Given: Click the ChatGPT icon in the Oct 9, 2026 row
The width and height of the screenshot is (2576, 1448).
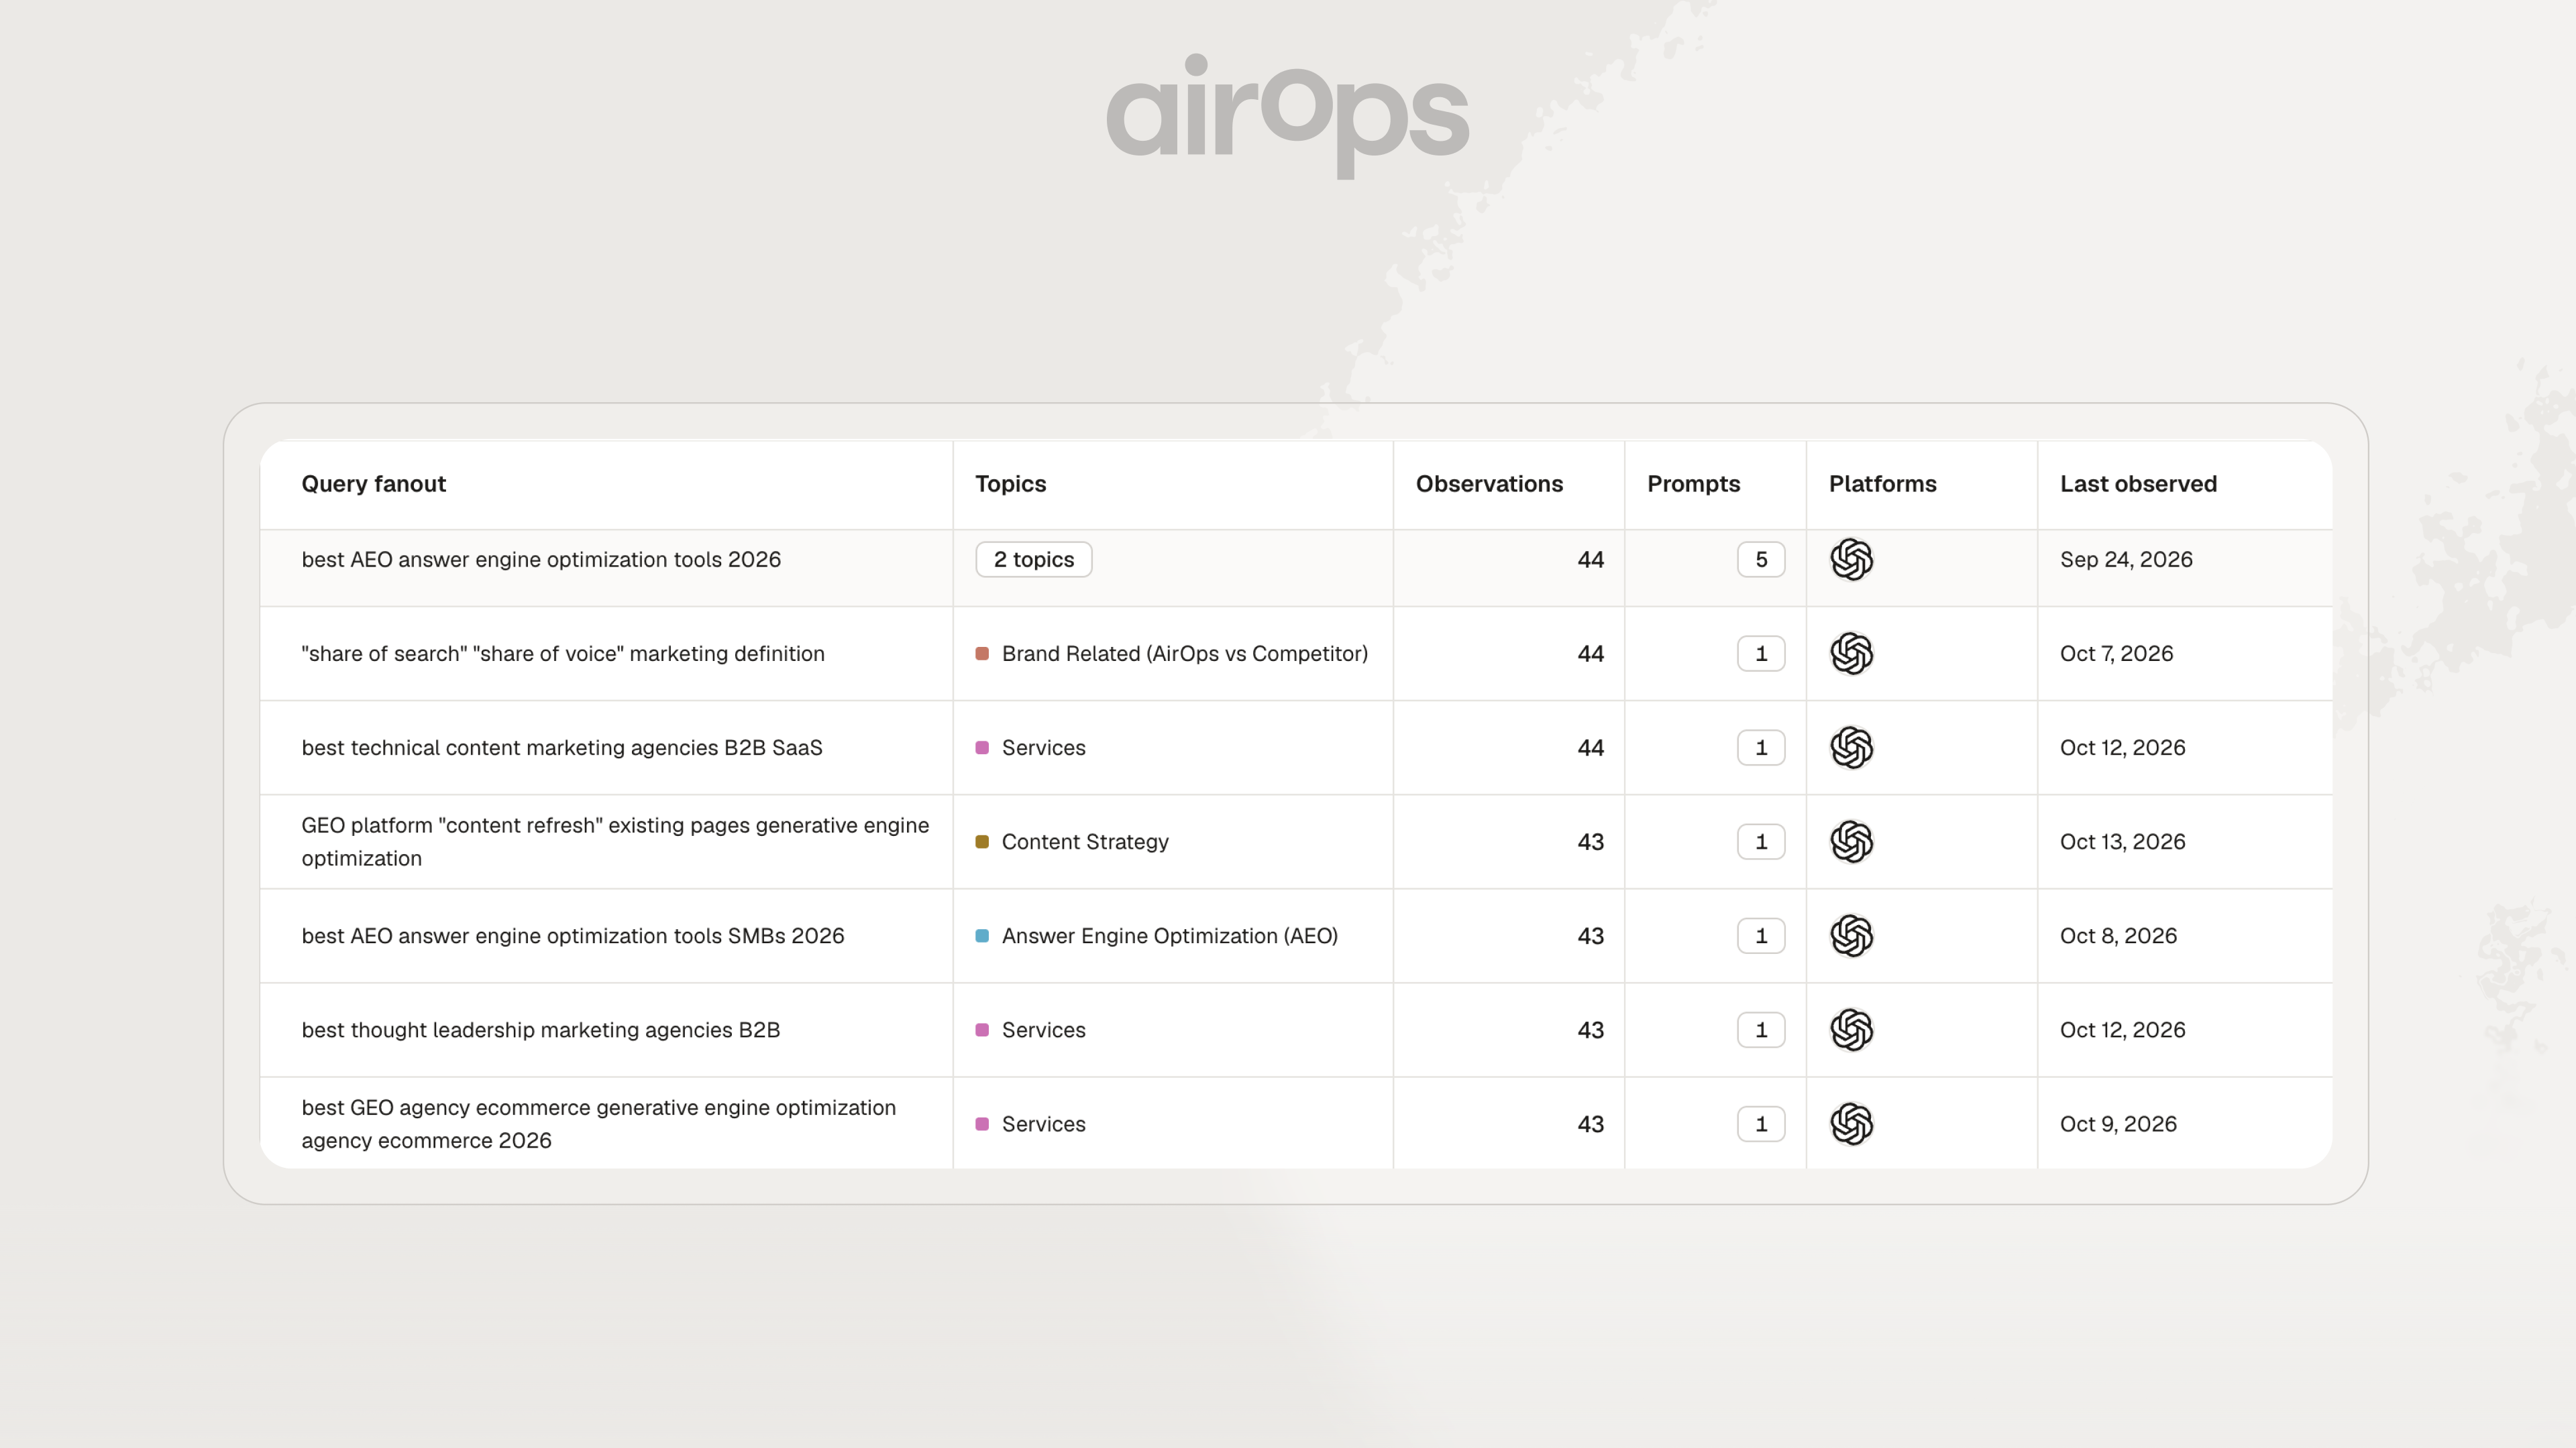Looking at the screenshot, I should tap(1851, 1124).
